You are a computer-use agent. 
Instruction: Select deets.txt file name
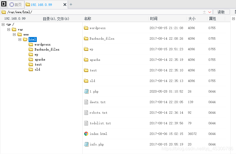pos(98,102)
